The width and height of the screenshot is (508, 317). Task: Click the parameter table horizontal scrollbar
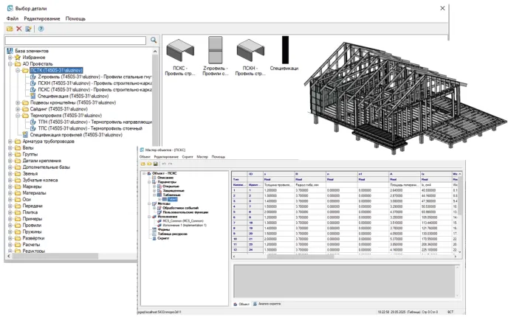(x=301, y=257)
